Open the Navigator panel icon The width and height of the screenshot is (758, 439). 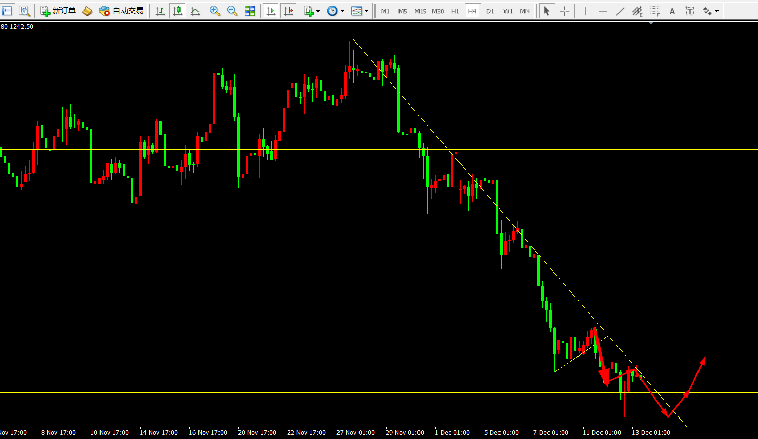pos(7,11)
